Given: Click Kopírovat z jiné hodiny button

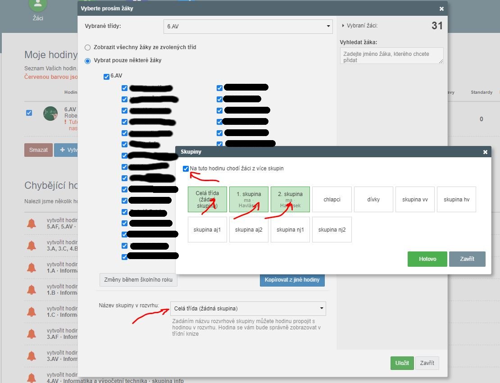Looking at the screenshot, I should tap(292, 280).
